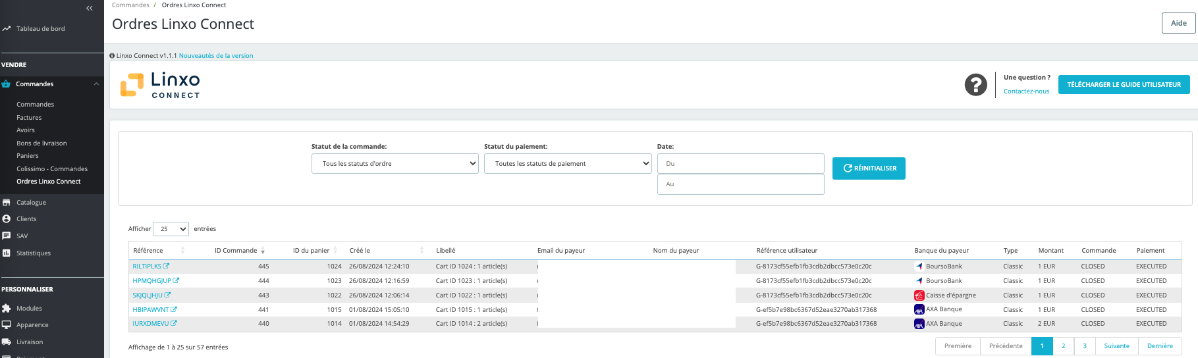Click creation date 26/08/2024 12:24:10
Screen dimensions: 1198x358
(379, 266)
